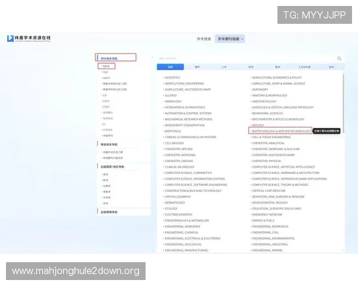This screenshot has height=286, width=358.
Task: Open the ACOUSTICS subject link
Action: pos(172,77)
